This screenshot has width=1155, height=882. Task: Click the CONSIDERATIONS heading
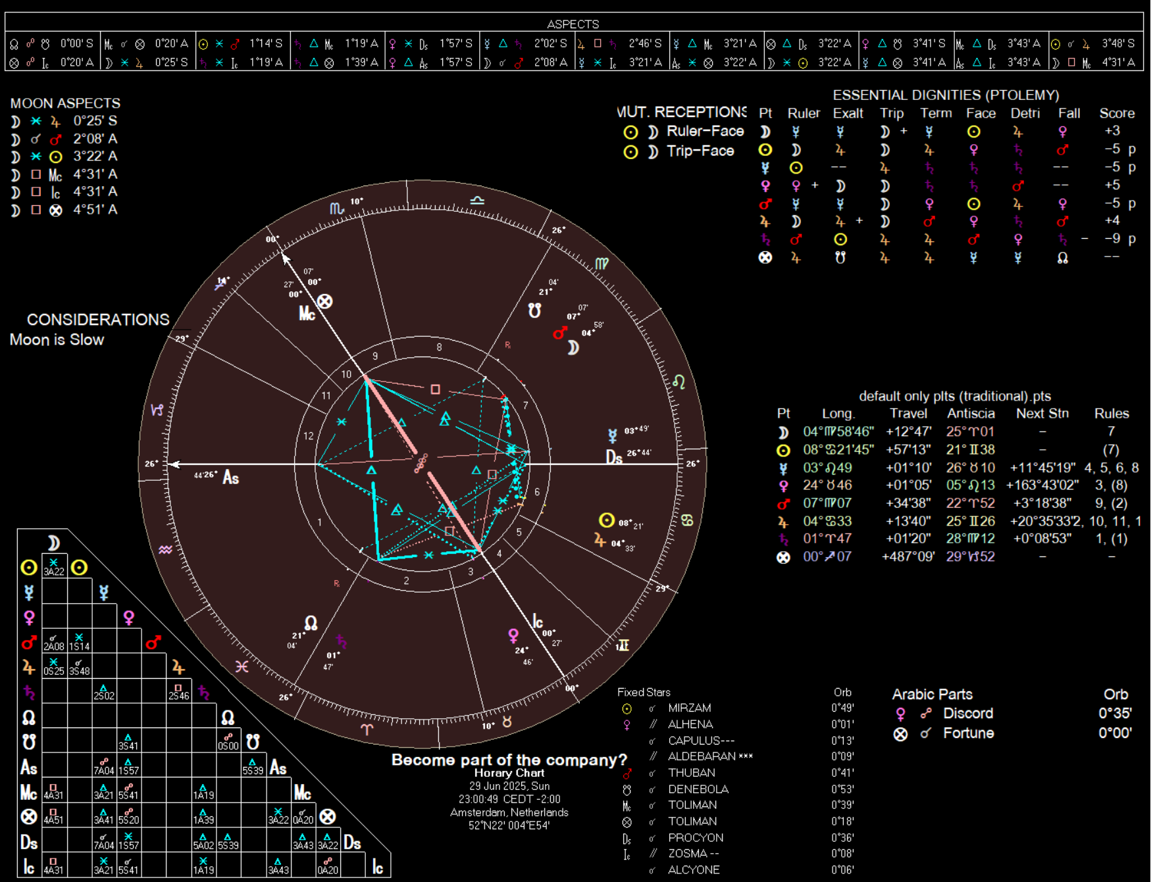(x=98, y=320)
